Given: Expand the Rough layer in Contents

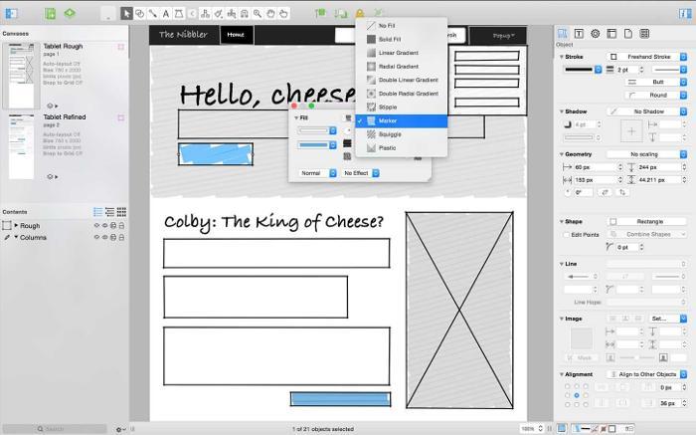Looking at the screenshot, I should tap(16, 225).
